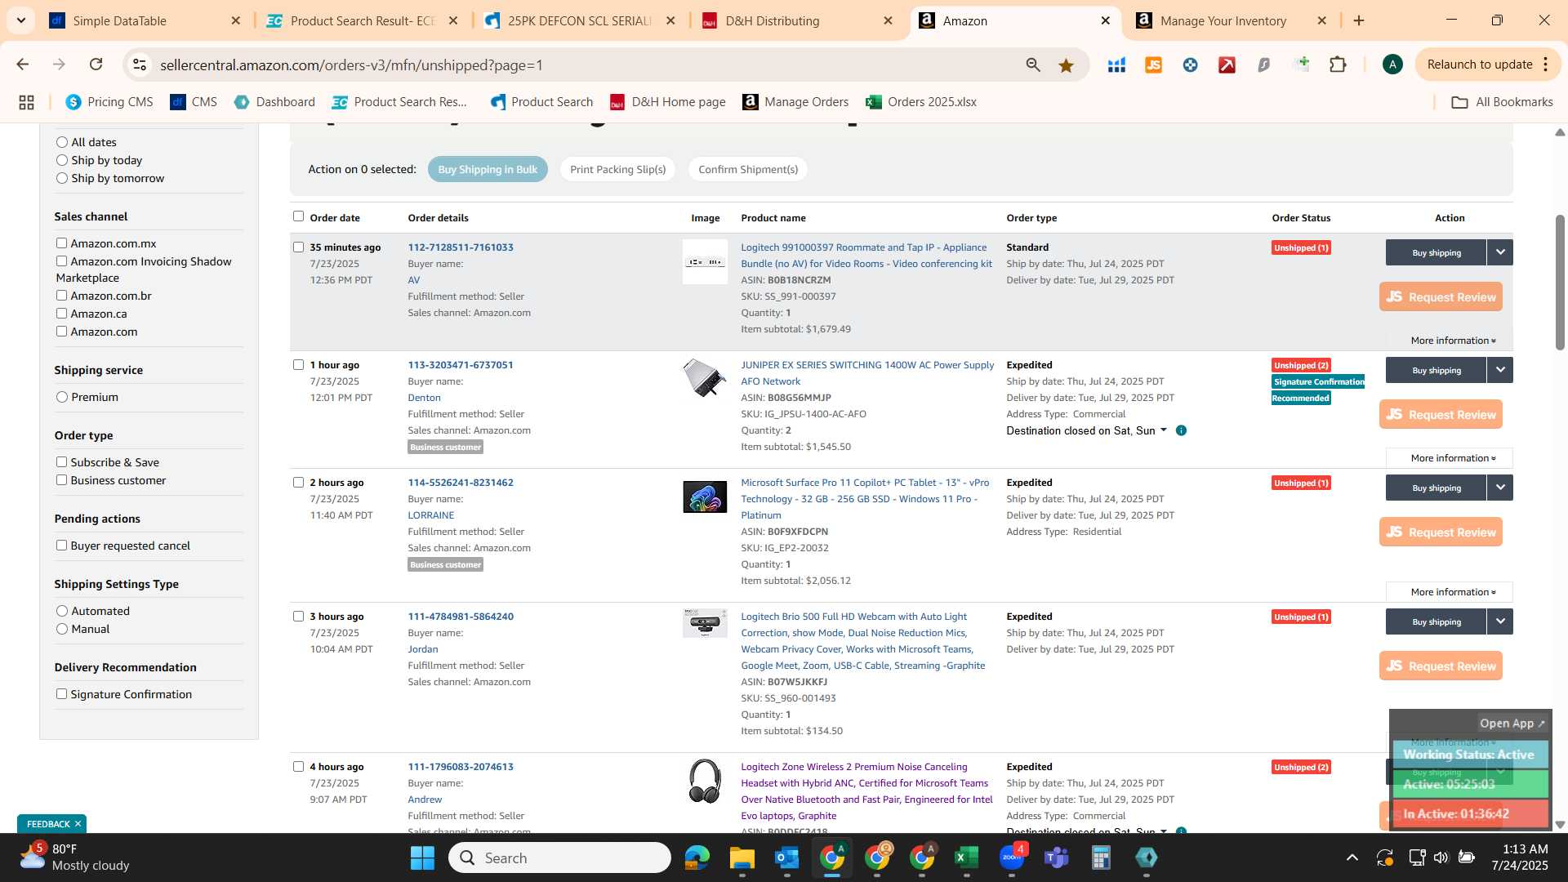The height and width of the screenshot is (882, 1568).
Task: Open the Chrome profile avatar A
Action: click(1392, 65)
